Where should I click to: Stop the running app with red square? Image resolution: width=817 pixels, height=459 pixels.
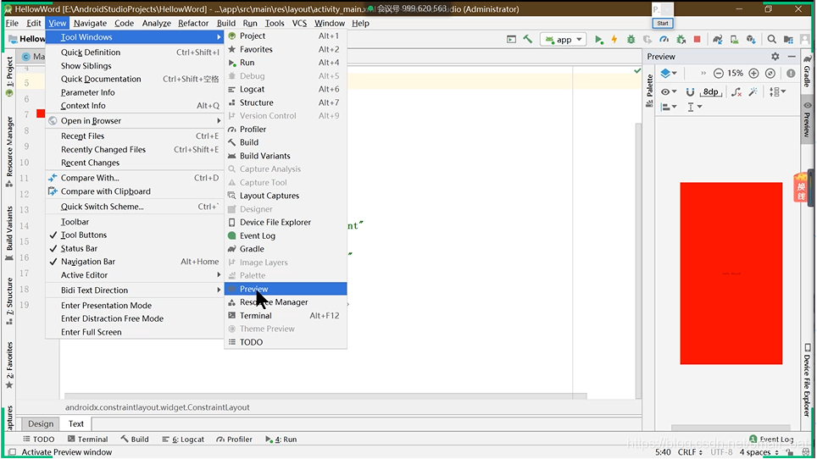point(698,40)
